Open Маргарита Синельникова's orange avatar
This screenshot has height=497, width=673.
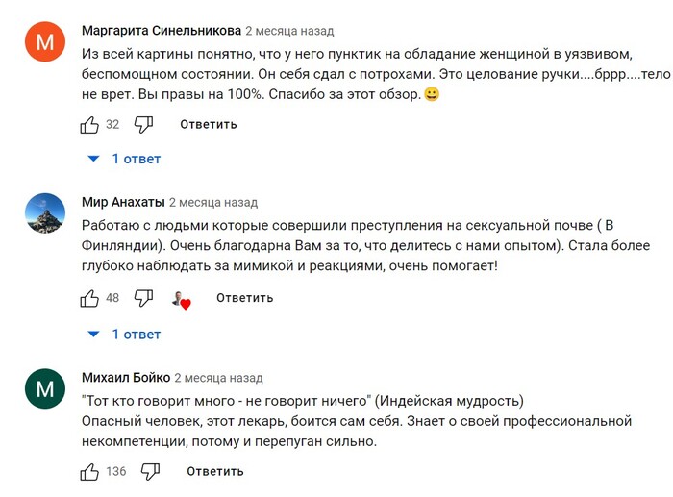pyautogui.click(x=45, y=41)
